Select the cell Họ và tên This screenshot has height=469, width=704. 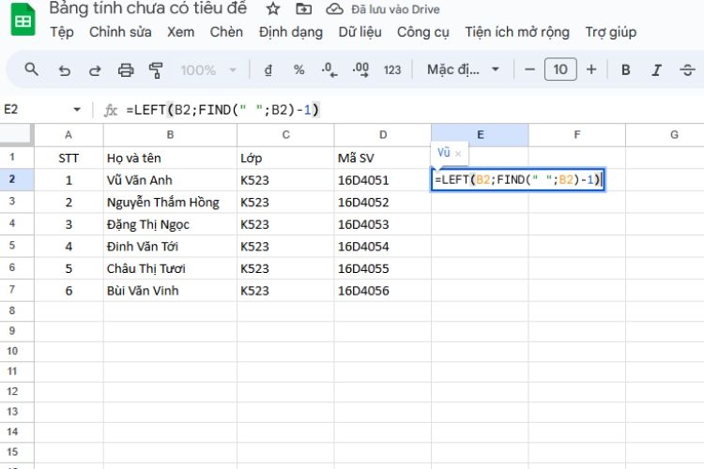[170, 158]
